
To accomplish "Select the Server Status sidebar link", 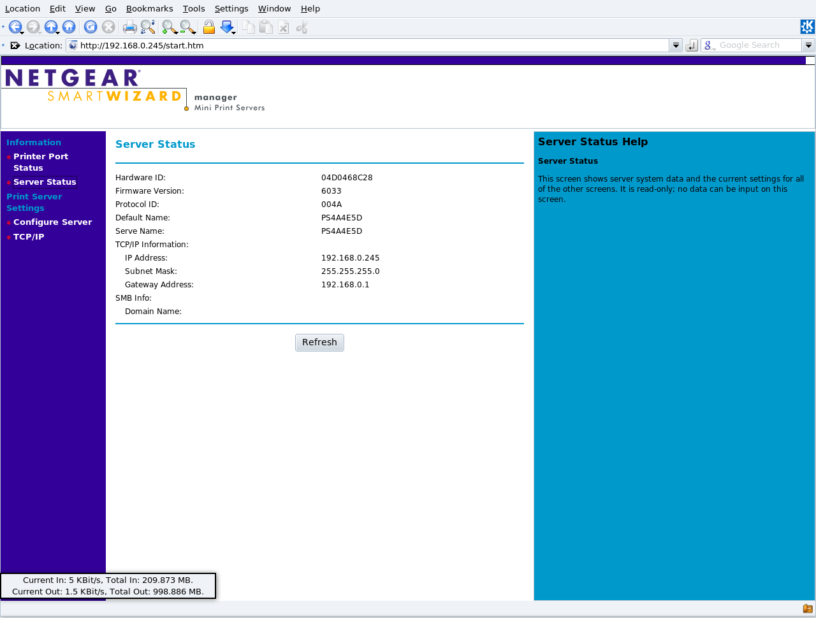I will [45, 182].
